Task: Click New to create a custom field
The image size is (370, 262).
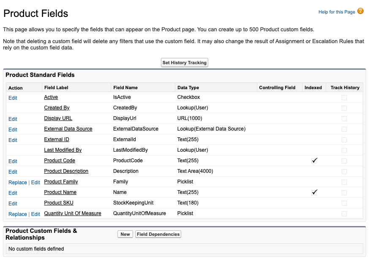Action: coord(125,234)
